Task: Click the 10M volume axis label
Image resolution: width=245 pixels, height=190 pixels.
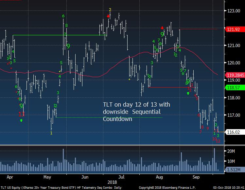Action: coord(231,161)
